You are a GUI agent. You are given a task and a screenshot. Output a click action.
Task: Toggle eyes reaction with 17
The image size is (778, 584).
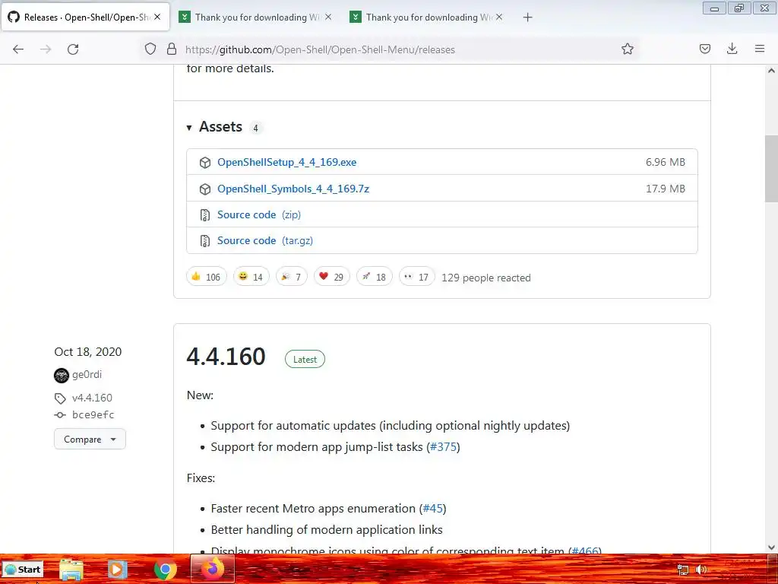[417, 277]
